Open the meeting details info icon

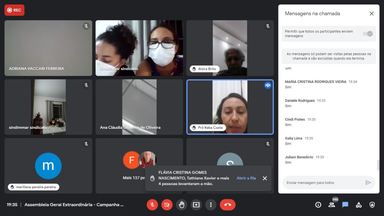click(x=318, y=205)
